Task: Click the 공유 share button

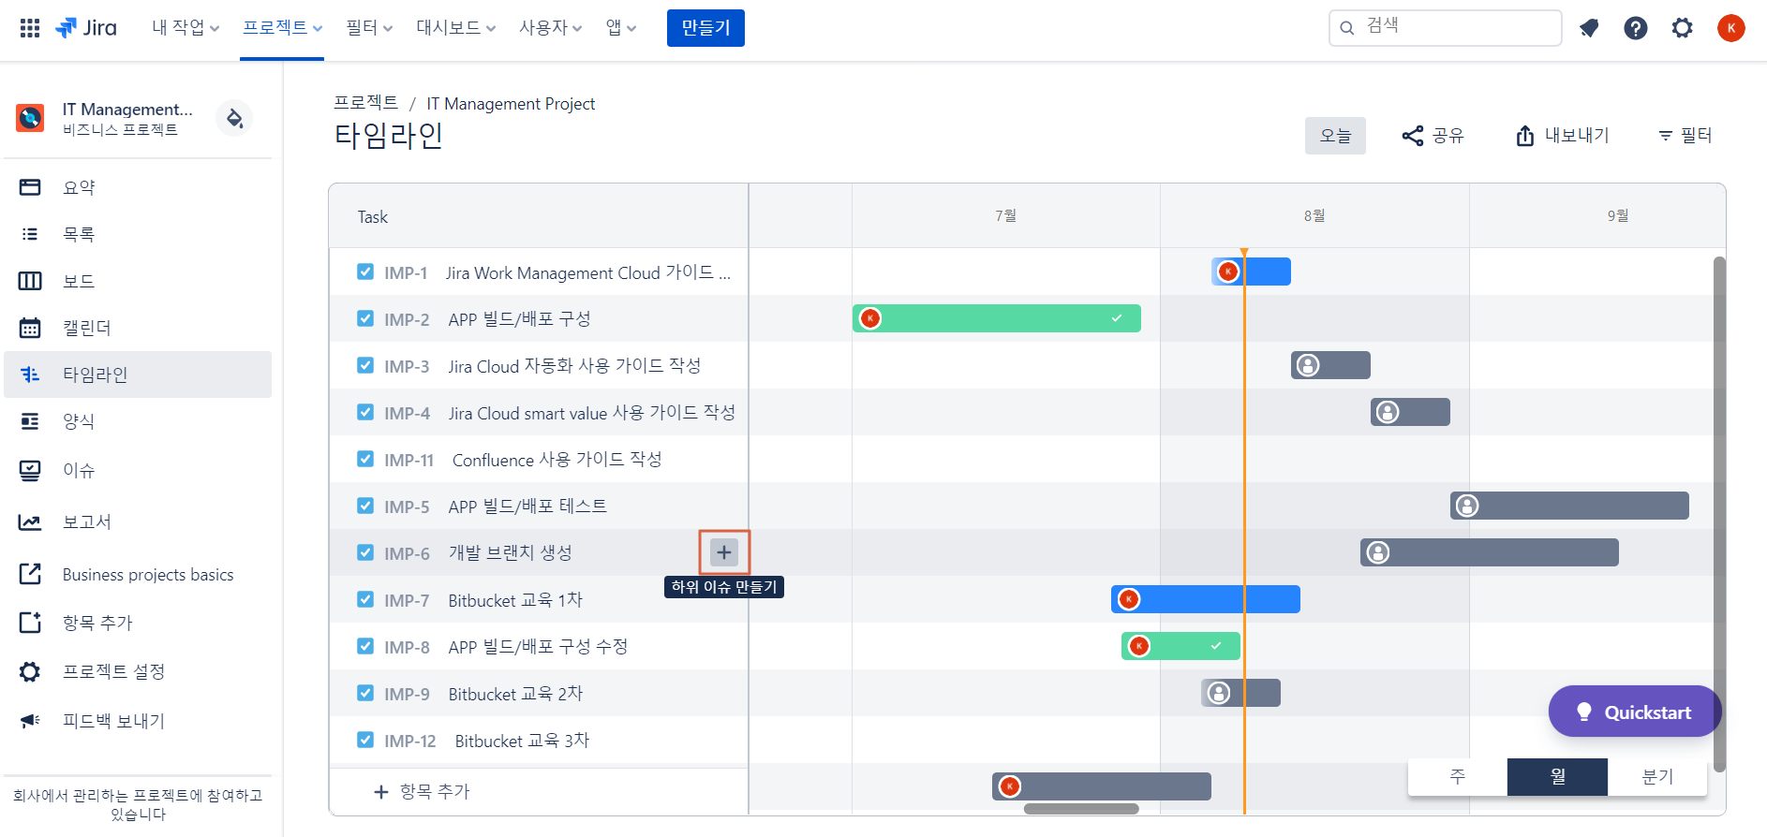Action: (1433, 136)
